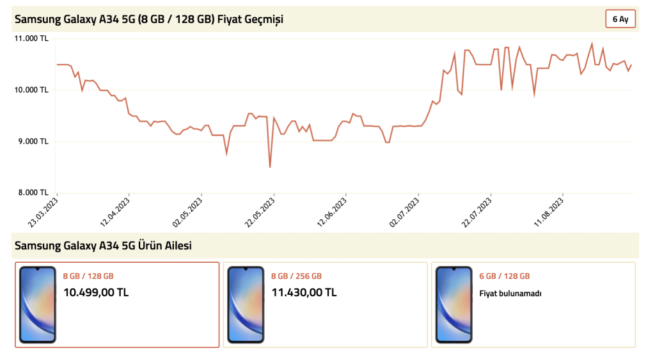Click the 10.499,00 TL price
The image size is (655, 353).
[96, 292]
